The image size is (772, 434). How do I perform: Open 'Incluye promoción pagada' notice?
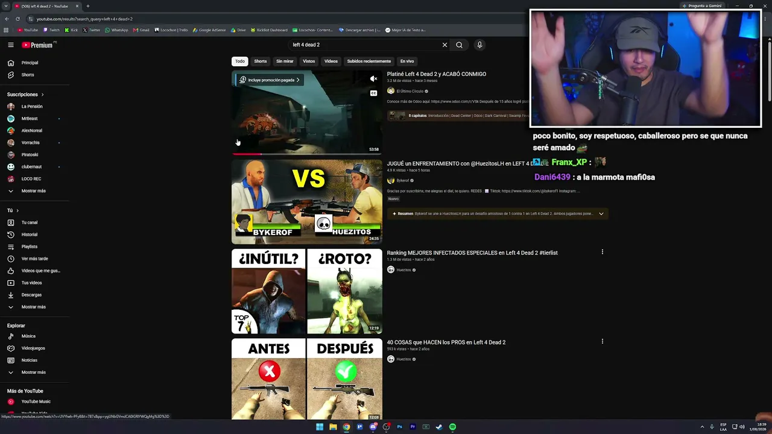coord(270,80)
